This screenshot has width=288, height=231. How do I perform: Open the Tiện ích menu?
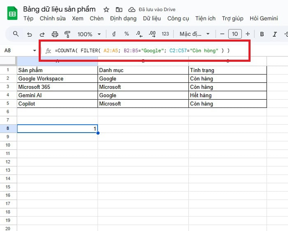205,19
